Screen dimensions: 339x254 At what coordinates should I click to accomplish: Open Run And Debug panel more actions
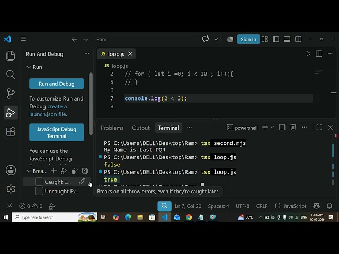(x=87, y=53)
